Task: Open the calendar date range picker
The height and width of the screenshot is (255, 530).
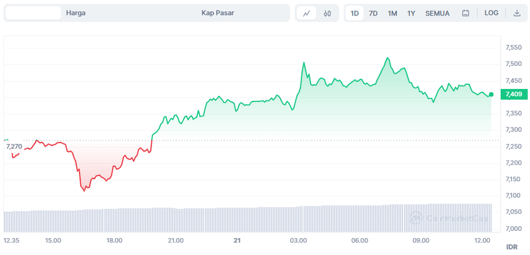Action: [x=466, y=13]
